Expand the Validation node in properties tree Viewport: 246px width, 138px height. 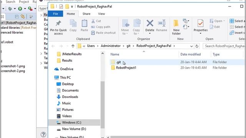click(x=41, y=63)
